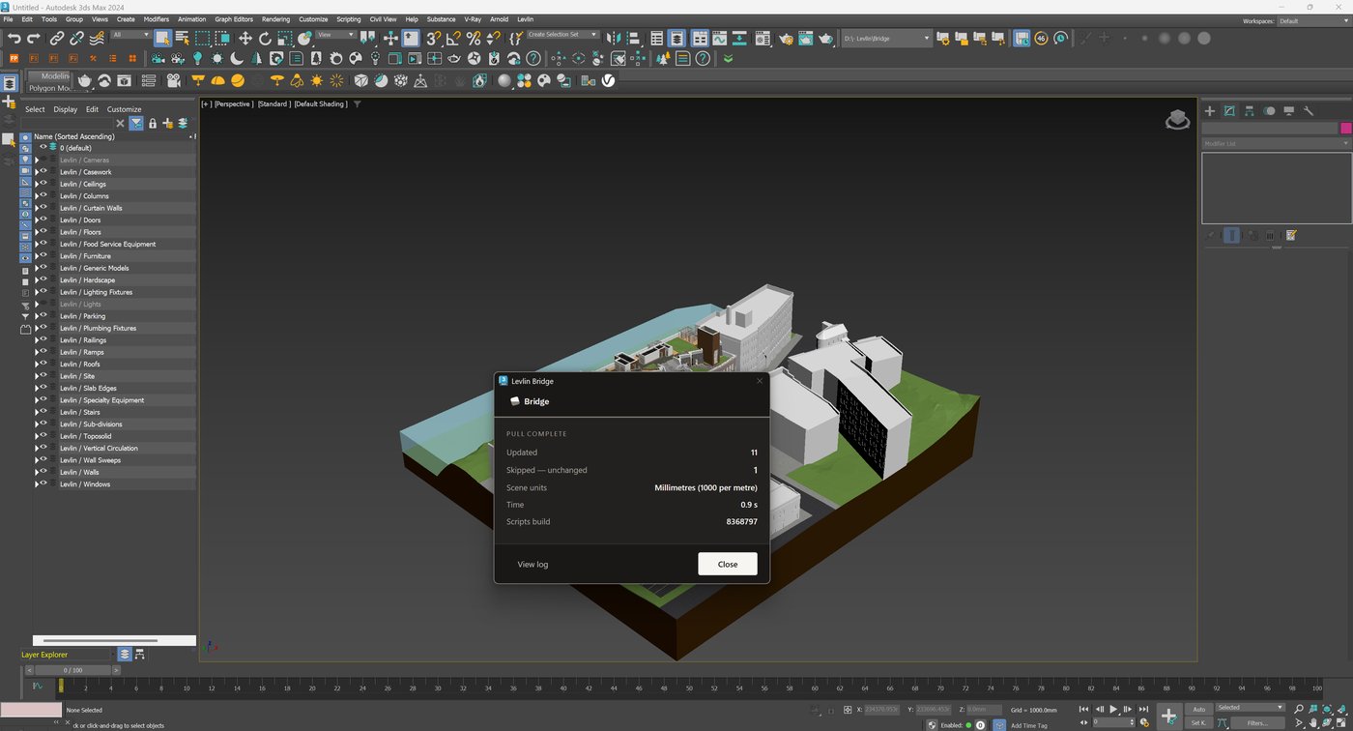Toggle the eye for Levlin / Roofs

[43, 364]
